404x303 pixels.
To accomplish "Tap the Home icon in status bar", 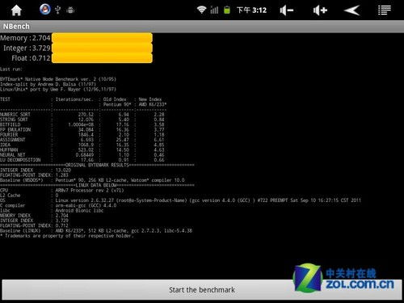I will click(16, 11).
